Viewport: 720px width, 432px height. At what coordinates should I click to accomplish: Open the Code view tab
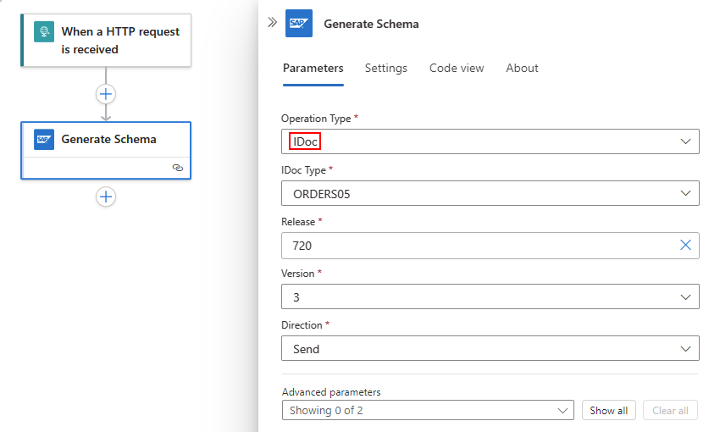pyautogui.click(x=457, y=68)
